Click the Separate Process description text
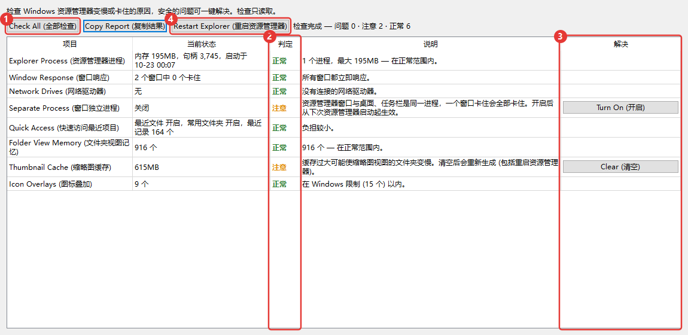Image resolution: width=688 pixels, height=335 pixels. click(428, 108)
